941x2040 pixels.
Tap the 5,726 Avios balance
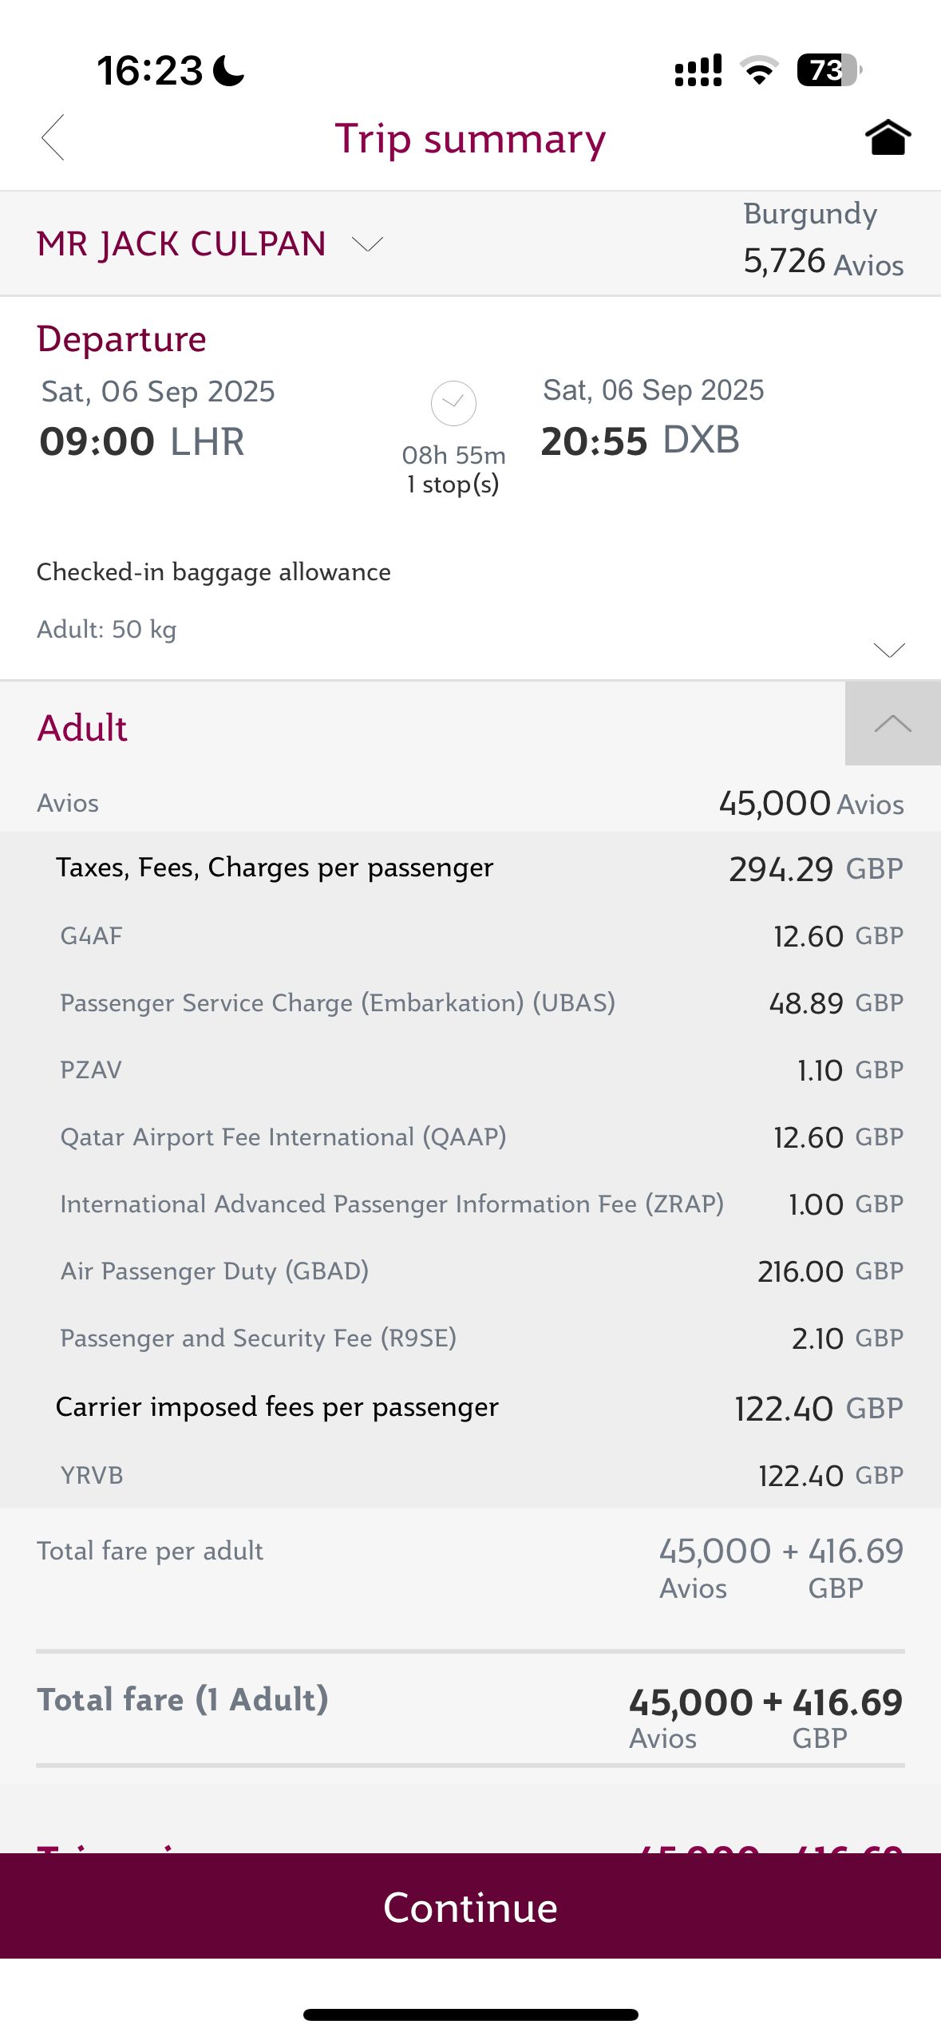(823, 262)
